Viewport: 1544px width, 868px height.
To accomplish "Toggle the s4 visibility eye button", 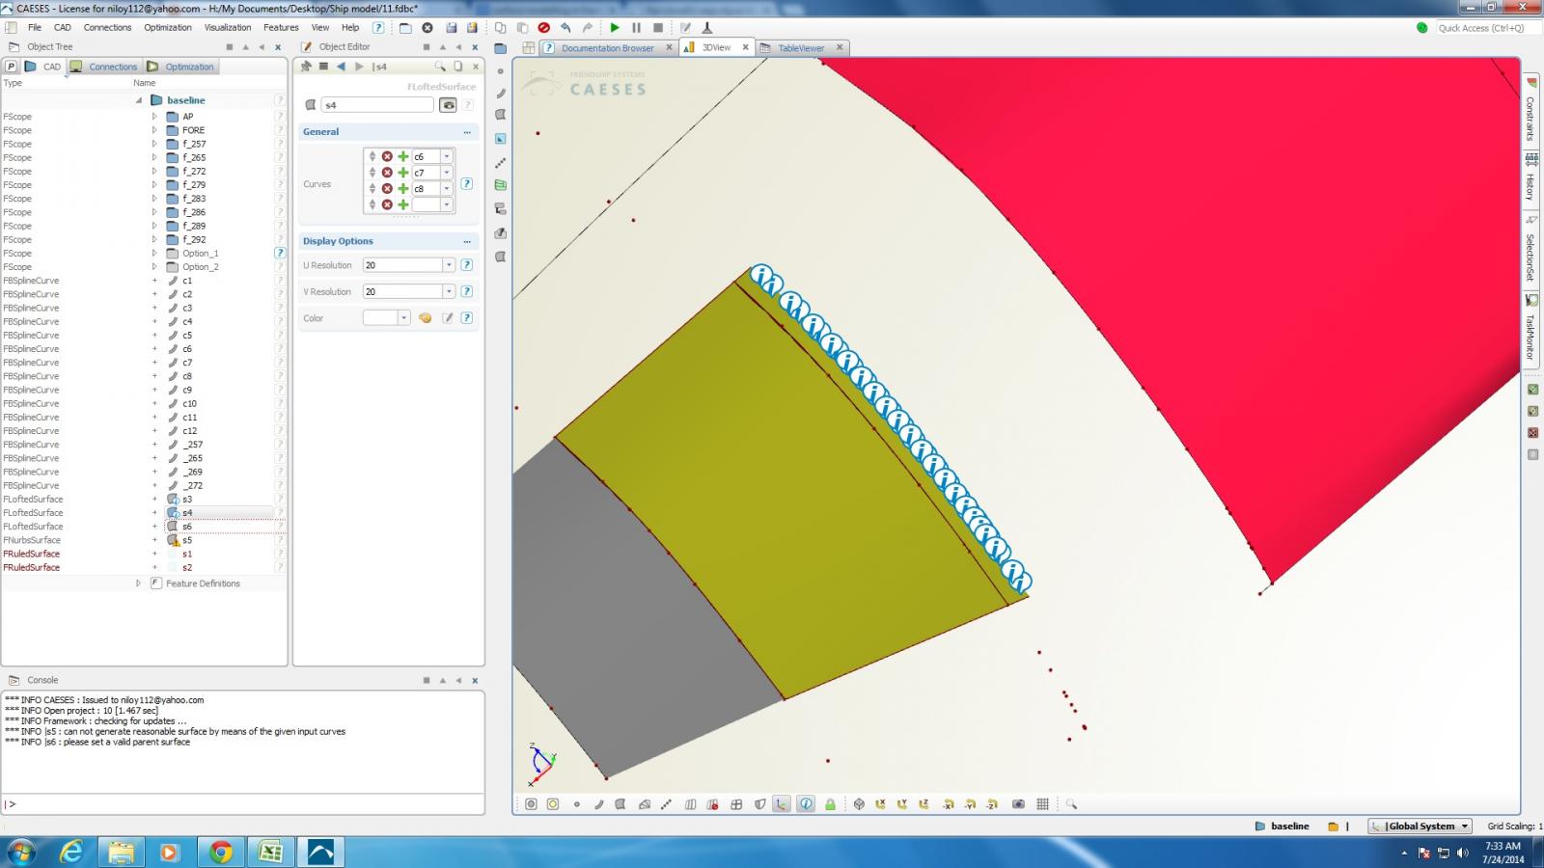I will click(448, 105).
